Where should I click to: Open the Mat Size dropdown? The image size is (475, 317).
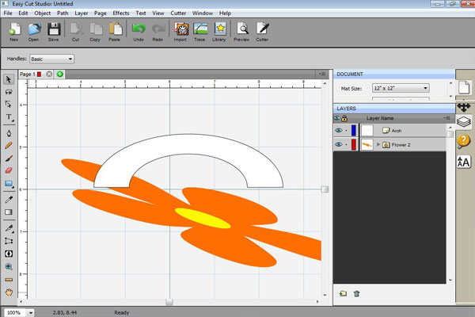[401, 88]
